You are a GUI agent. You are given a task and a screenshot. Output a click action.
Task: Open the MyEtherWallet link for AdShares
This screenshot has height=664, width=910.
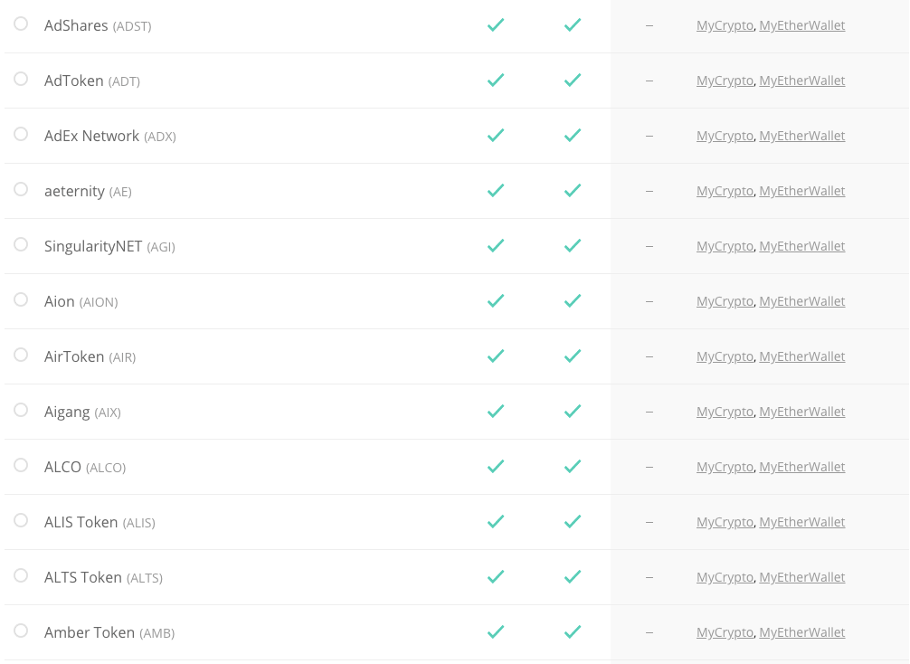tap(802, 25)
